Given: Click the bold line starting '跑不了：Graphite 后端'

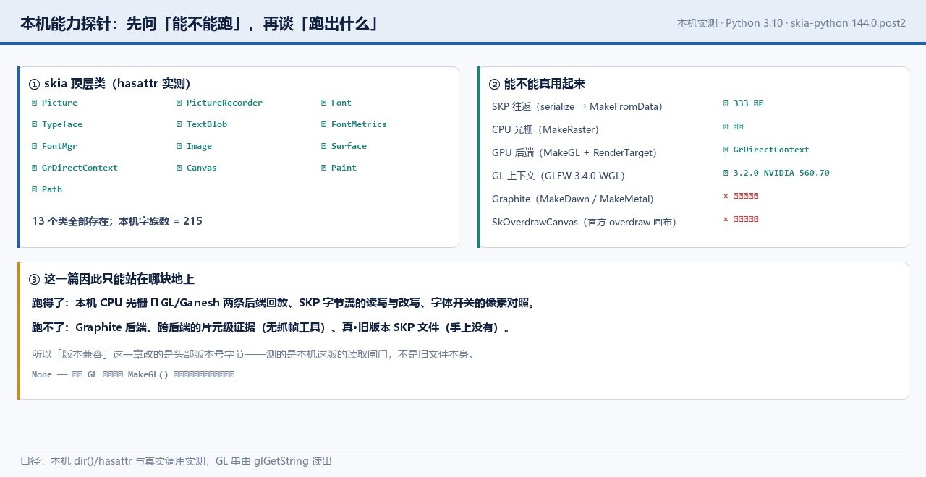Looking at the screenshot, I should [272, 327].
